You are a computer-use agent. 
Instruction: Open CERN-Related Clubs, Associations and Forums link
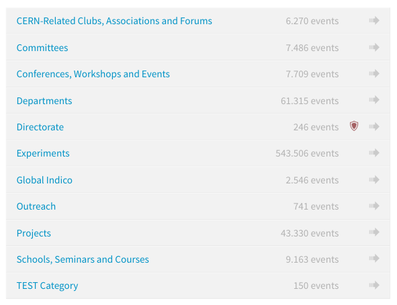tap(114, 21)
